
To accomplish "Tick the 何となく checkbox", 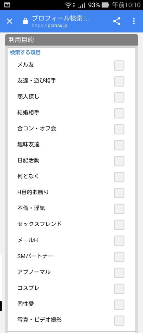I will pyautogui.click(x=119, y=177).
